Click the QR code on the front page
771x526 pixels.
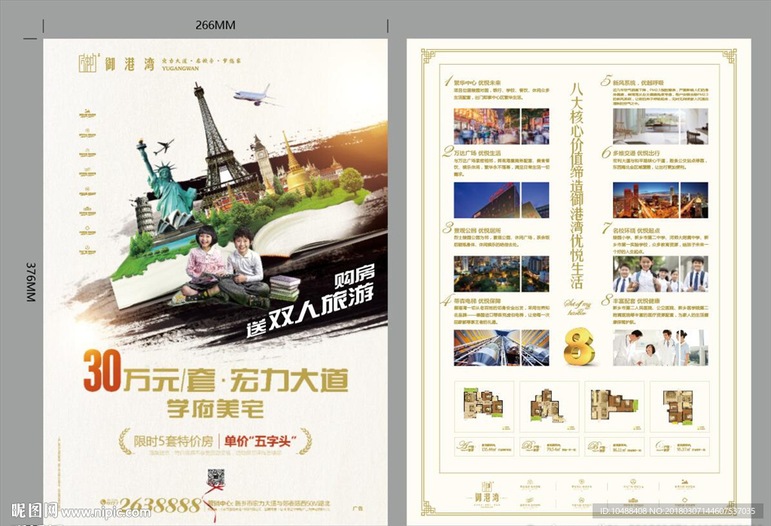pyautogui.click(x=215, y=477)
